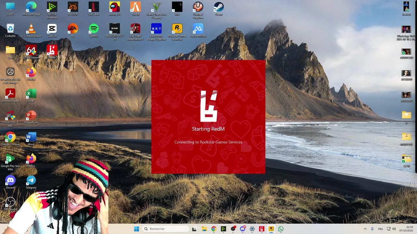Image resolution: width=417 pixels, height=234 pixels.
Task: Click the Rechercher taskbar search box
Action: (165, 229)
